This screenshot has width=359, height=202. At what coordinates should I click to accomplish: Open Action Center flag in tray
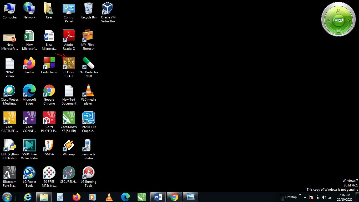tap(311, 197)
